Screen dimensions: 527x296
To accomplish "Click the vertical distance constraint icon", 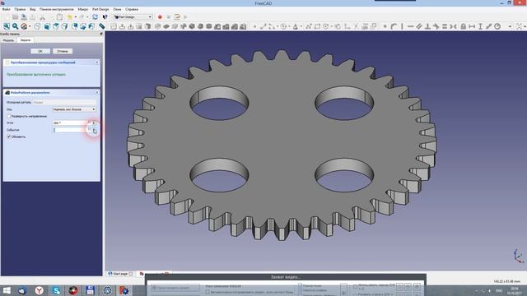I will click(x=480, y=26).
